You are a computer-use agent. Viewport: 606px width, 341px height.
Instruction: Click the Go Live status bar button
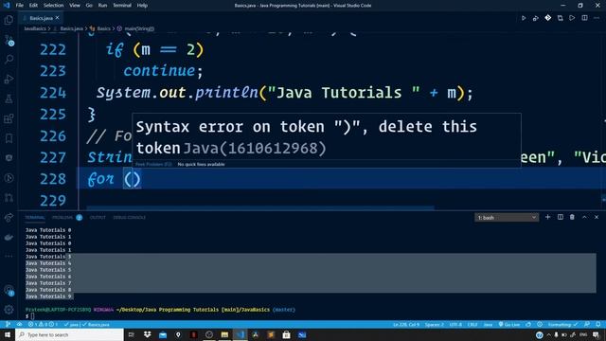point(509,324)
